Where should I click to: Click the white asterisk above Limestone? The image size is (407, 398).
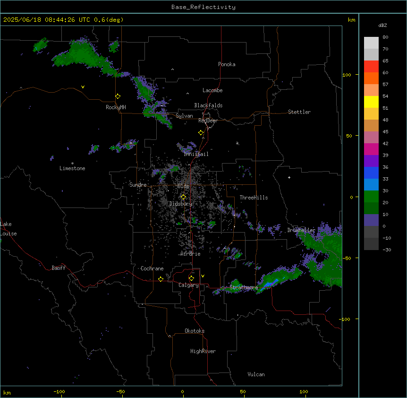pyautogui.click(x=72, y=163)
